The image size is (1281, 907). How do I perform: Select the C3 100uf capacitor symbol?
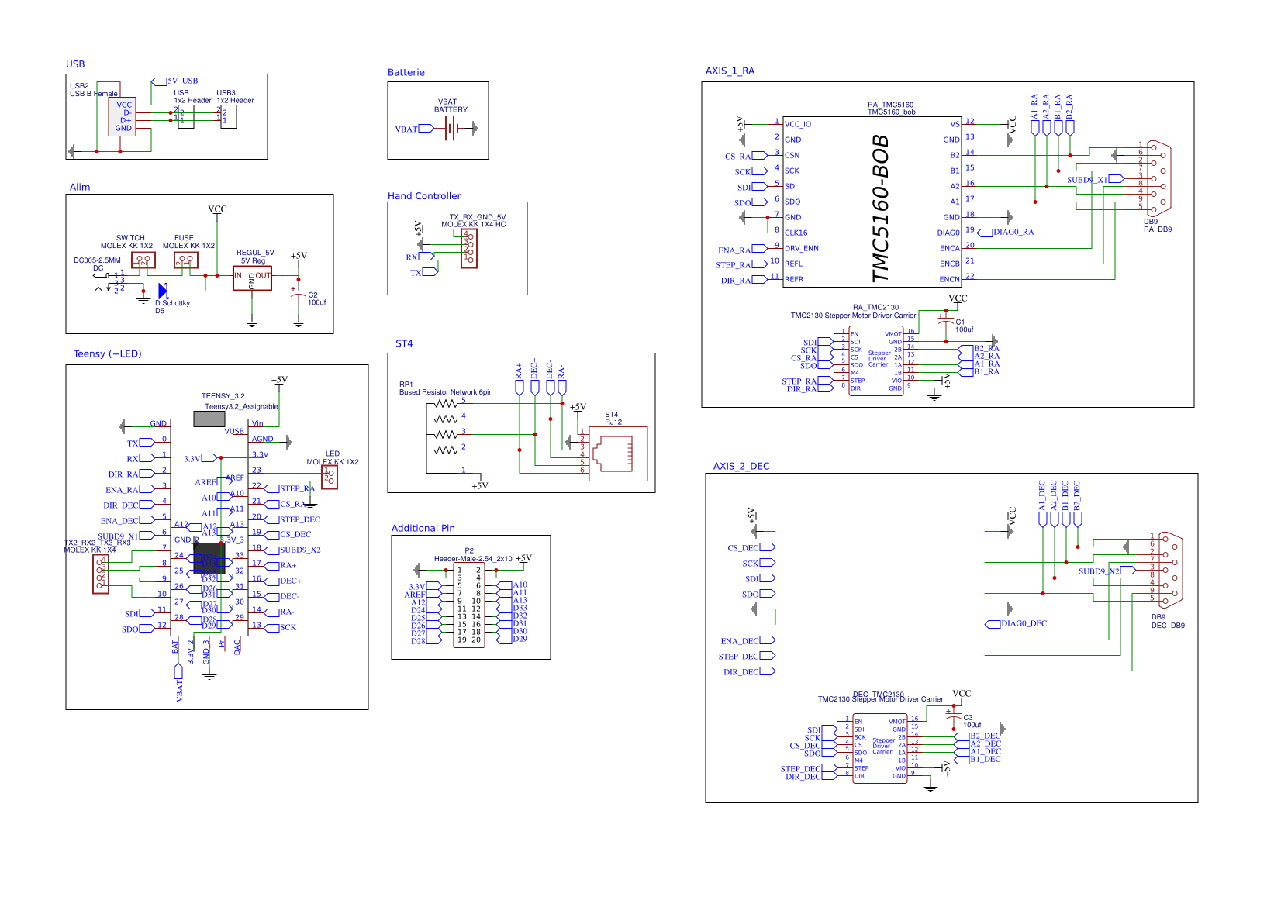[x=953, y=715]
